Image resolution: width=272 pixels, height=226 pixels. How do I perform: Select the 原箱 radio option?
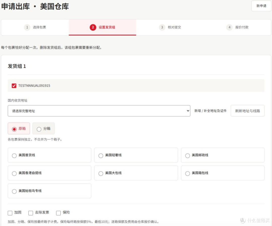(x=19, y=128)
